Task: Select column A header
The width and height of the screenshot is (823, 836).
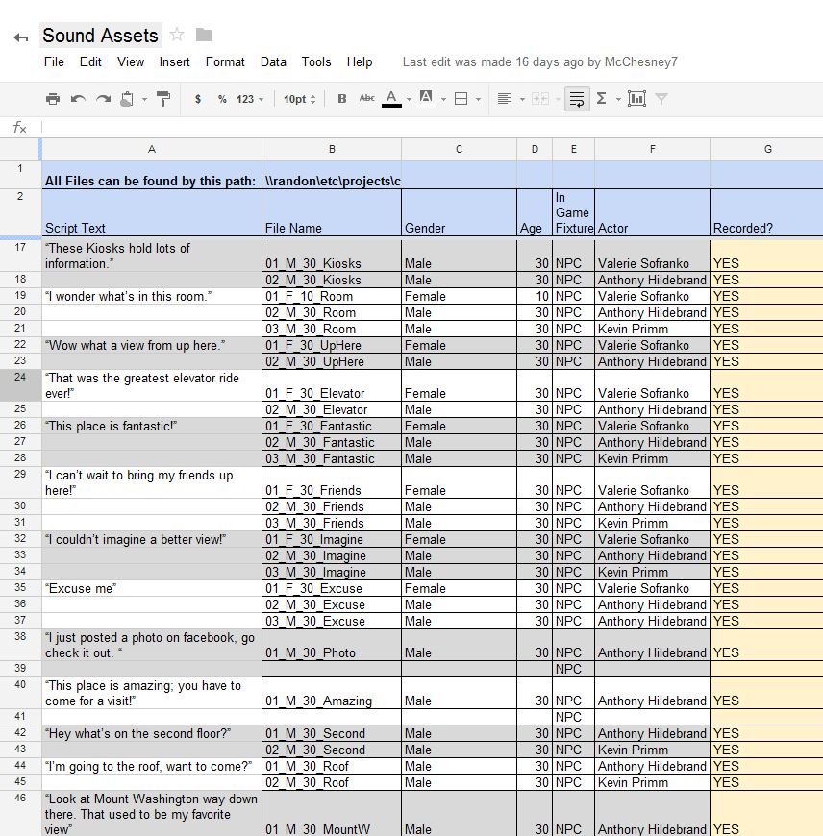Action: click(152, 149)
